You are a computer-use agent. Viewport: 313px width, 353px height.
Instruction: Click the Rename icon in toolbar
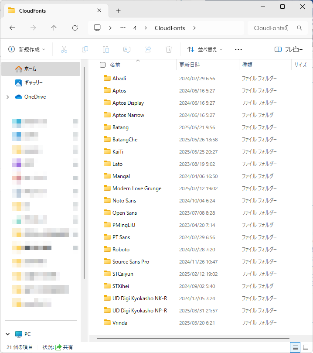click(x=127, y=49)
